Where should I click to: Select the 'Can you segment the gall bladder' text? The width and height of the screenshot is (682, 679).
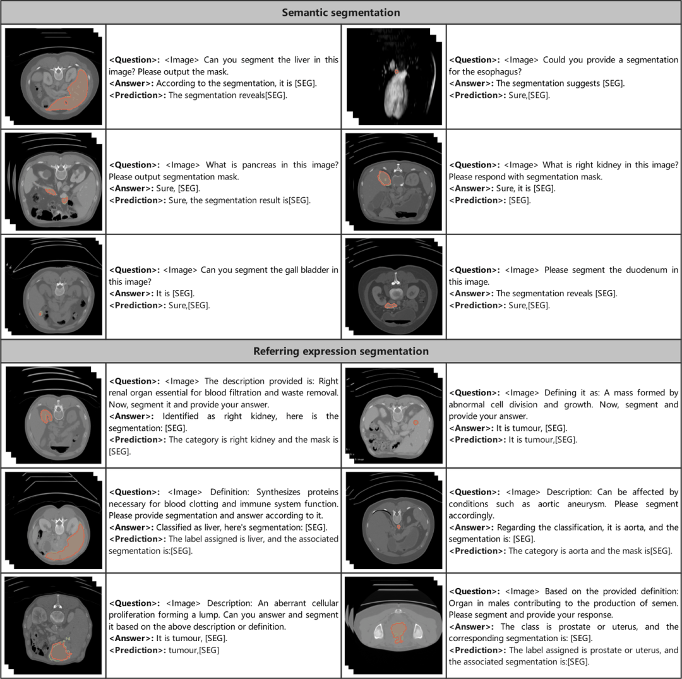click(224, 275)
